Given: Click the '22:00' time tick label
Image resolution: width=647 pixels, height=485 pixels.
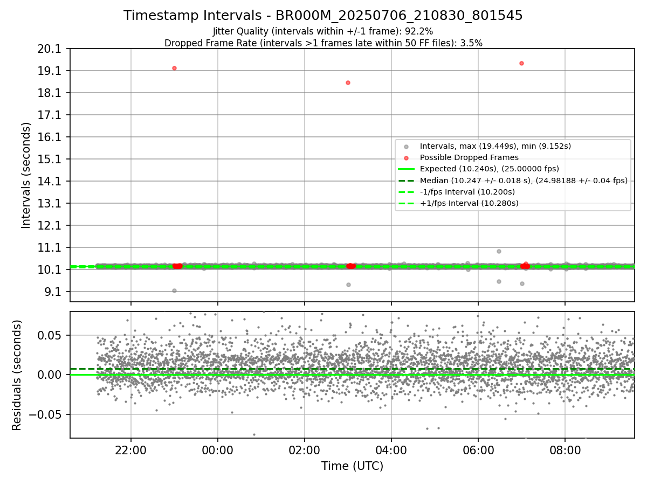Looking at the screenshot, I should (x=131, y=449).
